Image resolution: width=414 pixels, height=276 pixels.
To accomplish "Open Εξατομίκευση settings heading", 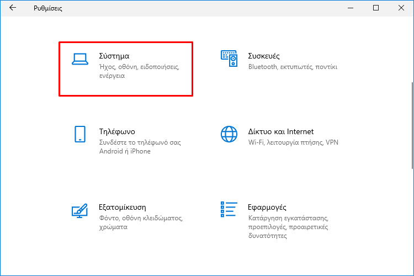I will click(122, 207).
